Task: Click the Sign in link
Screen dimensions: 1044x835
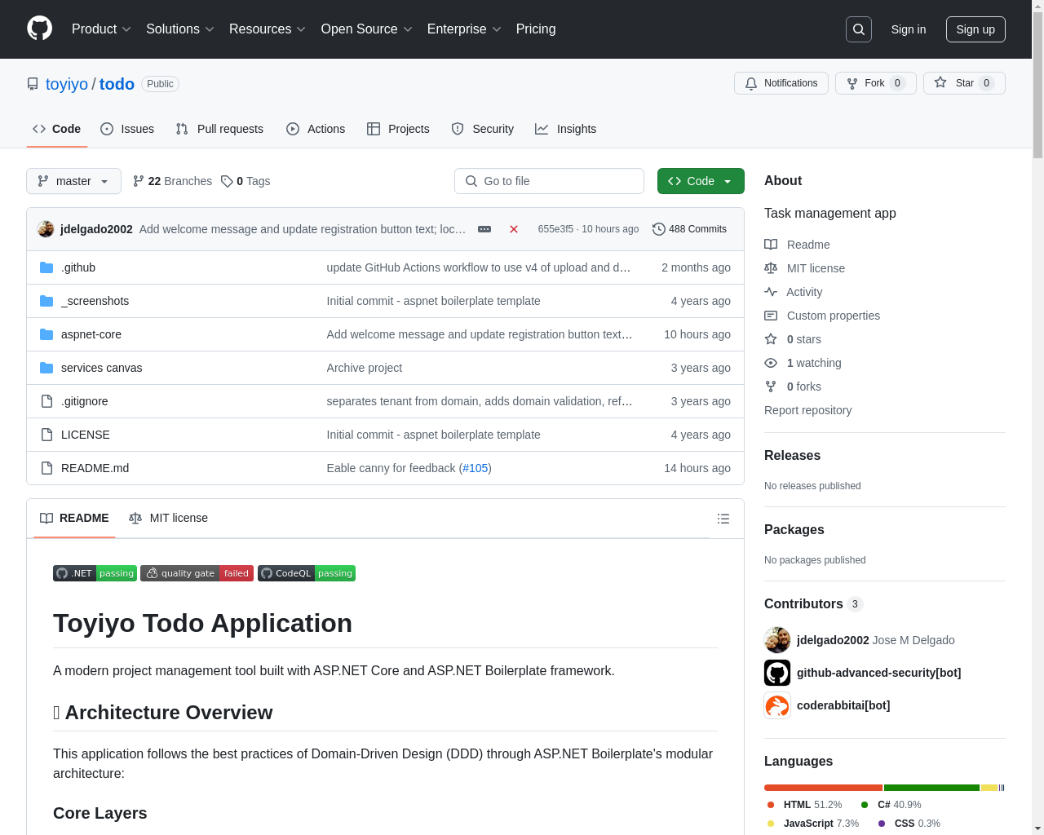Action: pos(909,29)
